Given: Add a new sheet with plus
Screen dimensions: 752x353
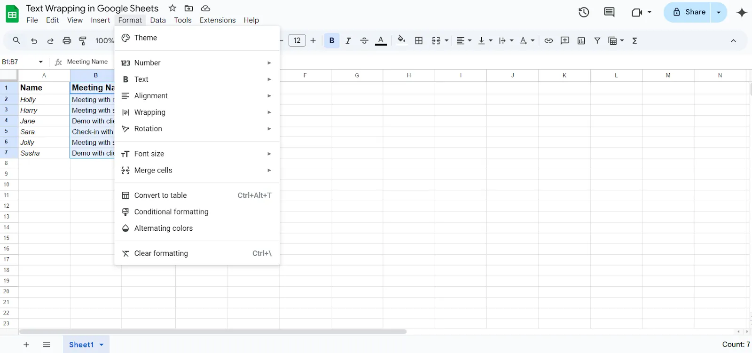Looking at the screenshot, I should [26, 345].
